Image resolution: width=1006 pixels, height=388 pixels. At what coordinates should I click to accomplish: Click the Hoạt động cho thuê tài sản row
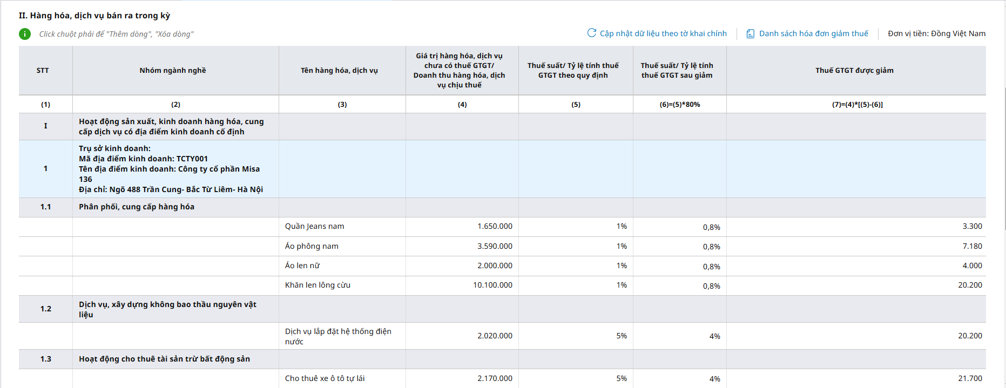tap(164, 359)
